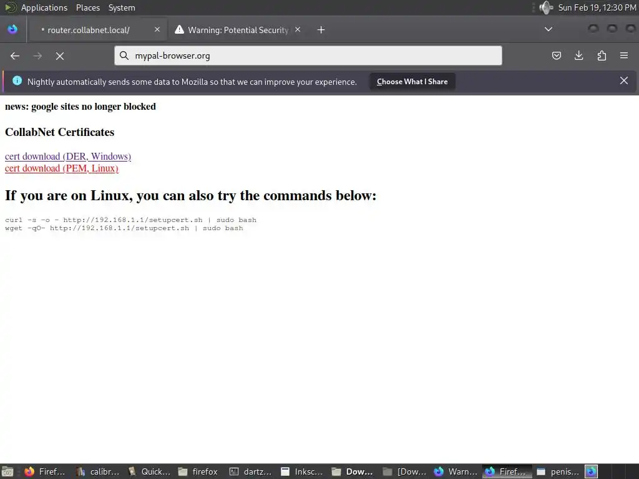Screen dimensions: 639x479
Task: Open the System menu
Action: pyautogui.click(x=122, y=7)
